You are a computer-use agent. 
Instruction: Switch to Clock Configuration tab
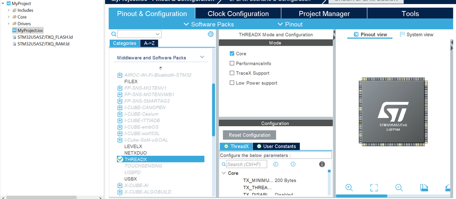pos(238,14)
